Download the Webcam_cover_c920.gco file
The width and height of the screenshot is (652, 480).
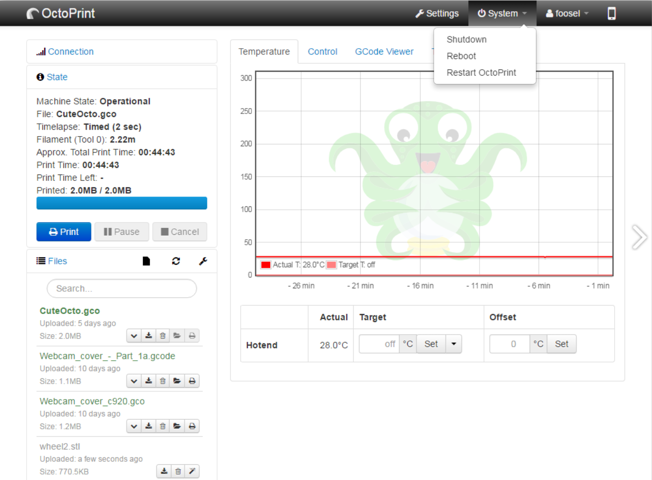pos(148,426)
